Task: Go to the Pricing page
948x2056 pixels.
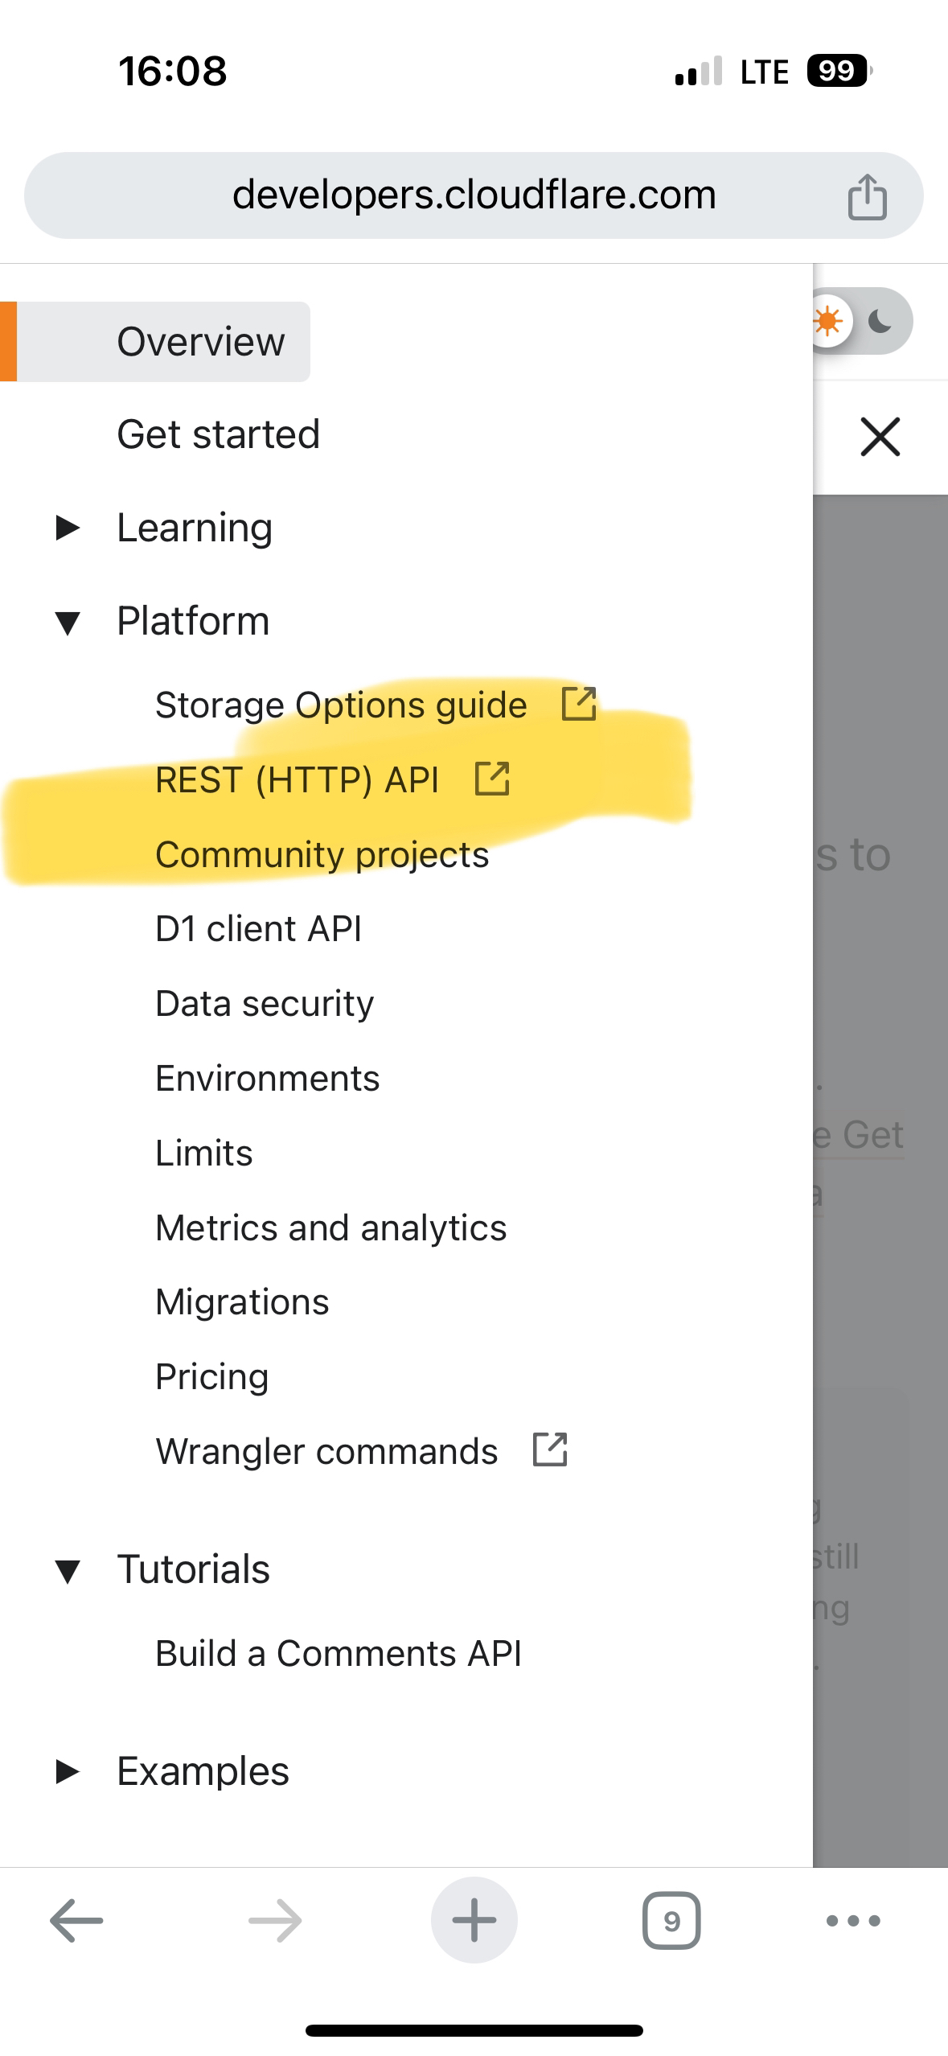Action: tap(211, 1377)
